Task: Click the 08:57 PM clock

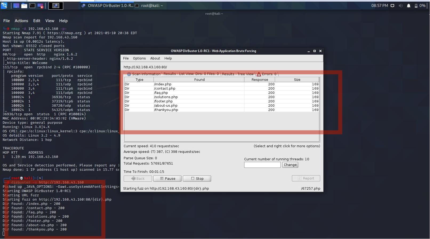Action: [380, 6]
